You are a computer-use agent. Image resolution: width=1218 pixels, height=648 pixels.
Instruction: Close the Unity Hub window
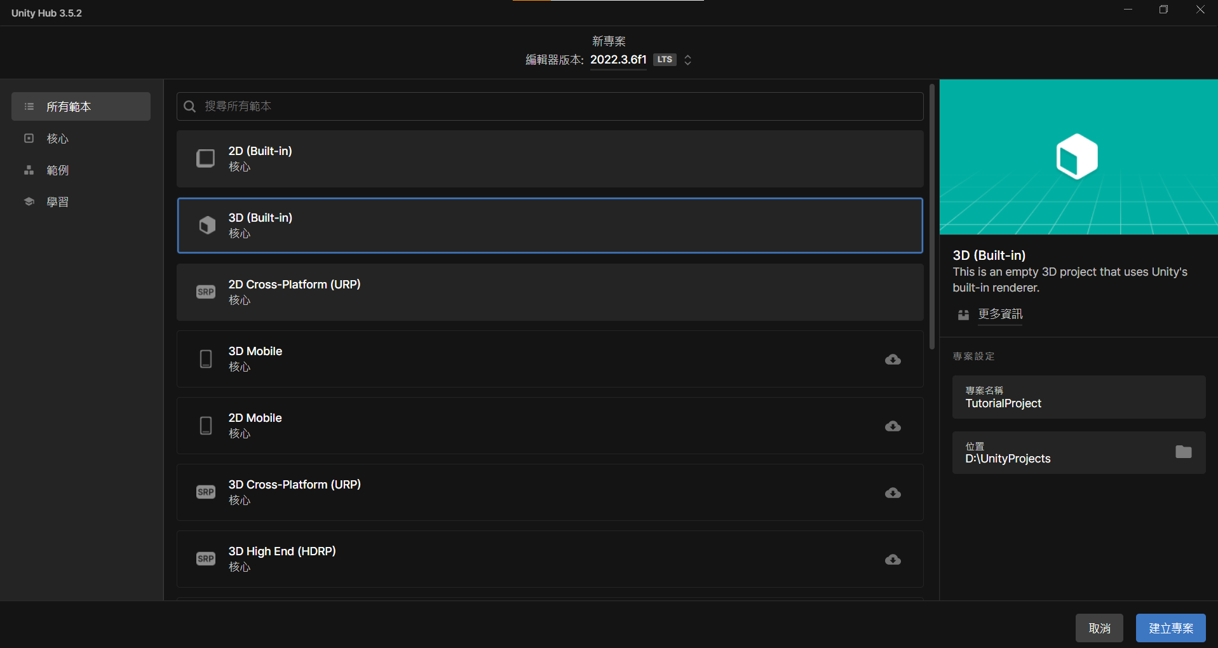click(x=1200, y=10)
